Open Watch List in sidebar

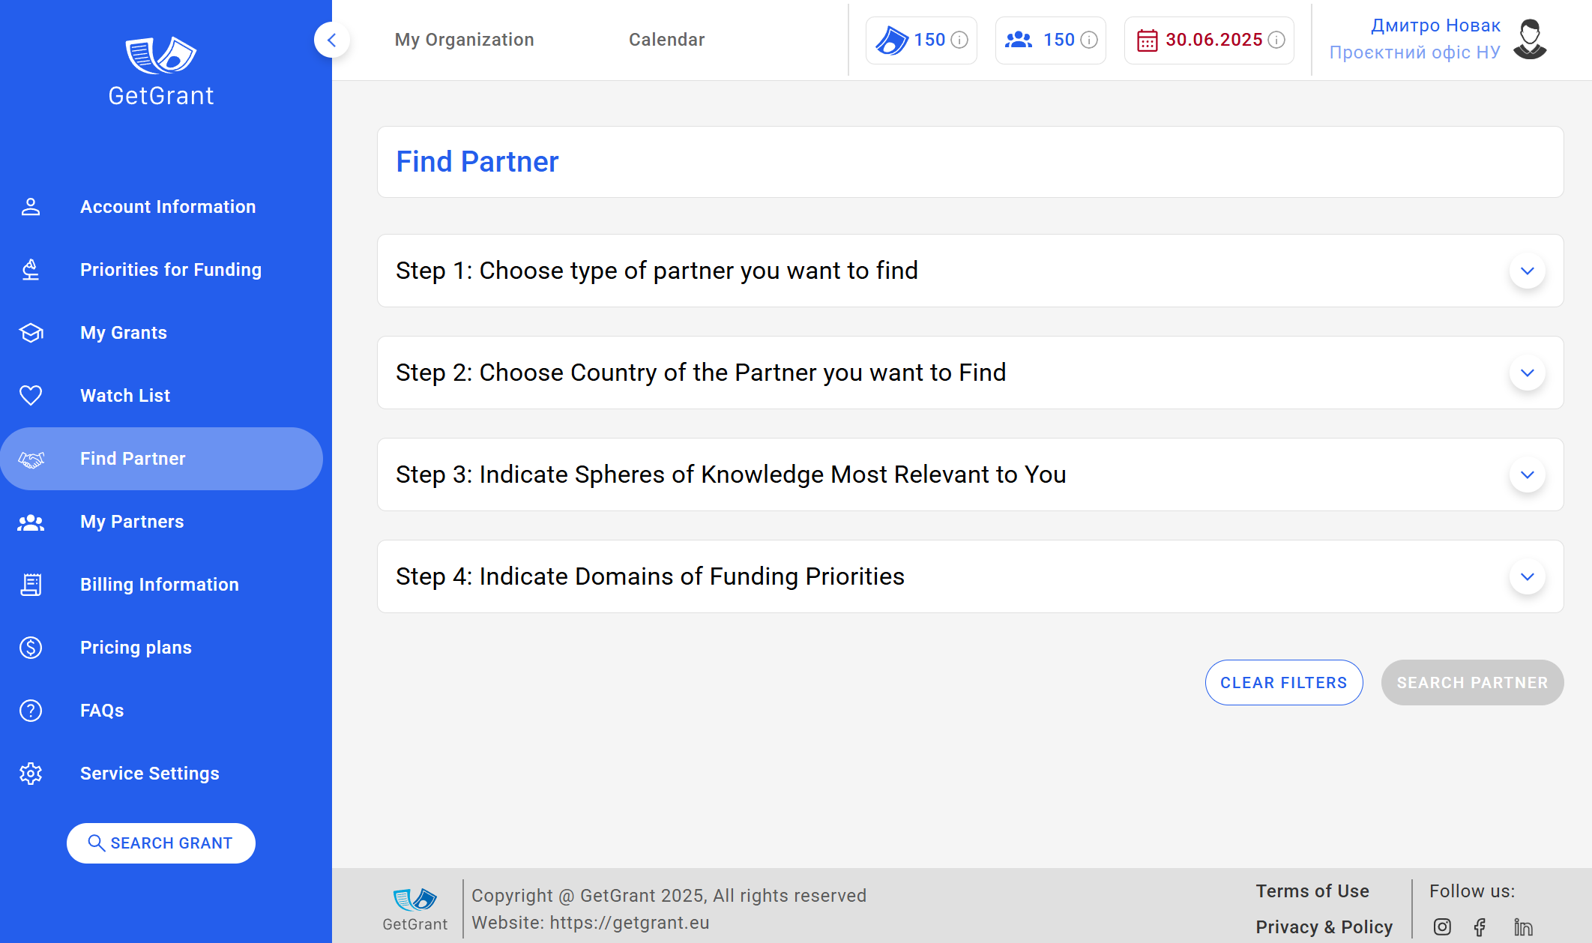[x=125, y=396]
